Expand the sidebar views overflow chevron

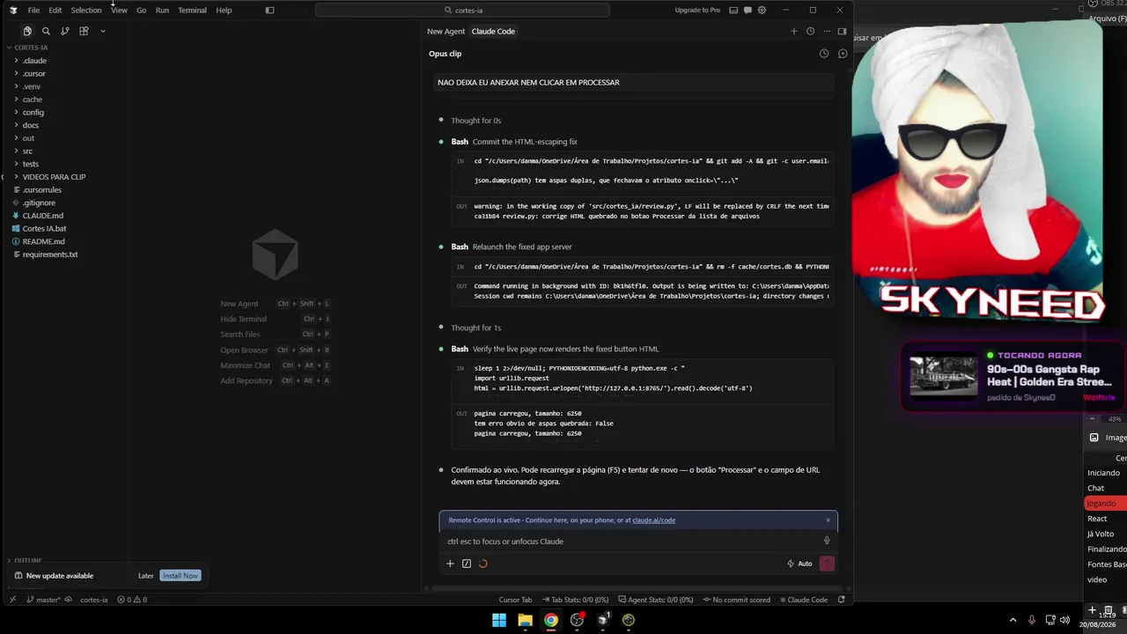tap(103, 31)
